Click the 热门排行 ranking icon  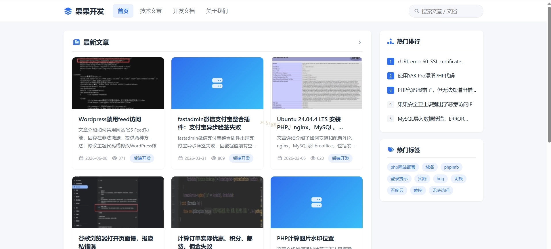tap(391, 41)
